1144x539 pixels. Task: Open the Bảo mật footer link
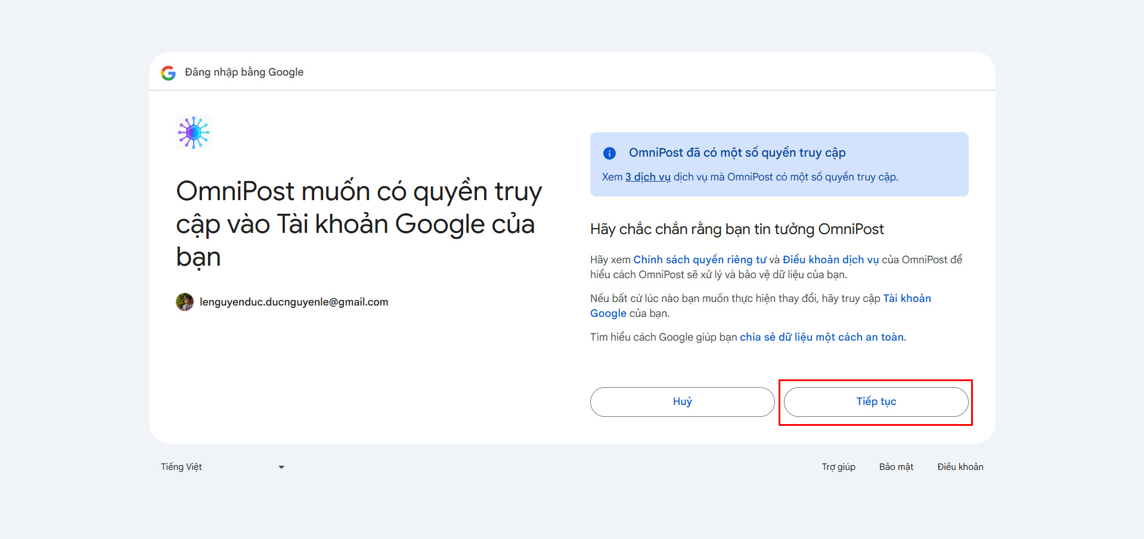point(896,467)
